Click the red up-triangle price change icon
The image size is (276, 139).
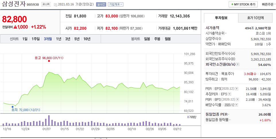tap(15, 27)
